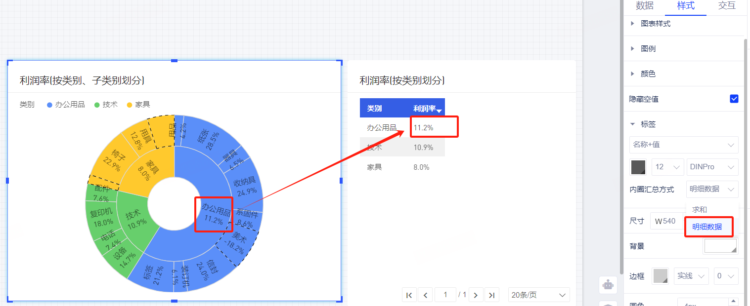Open the label font color swatch
The image size is (750, 306).
[638, 167]
